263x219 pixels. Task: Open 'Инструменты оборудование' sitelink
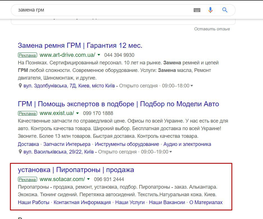[127, 144]
